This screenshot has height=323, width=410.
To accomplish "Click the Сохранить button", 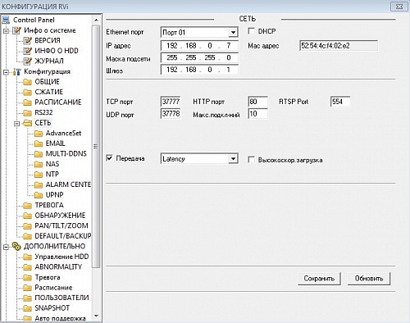I will coord(319,279).
